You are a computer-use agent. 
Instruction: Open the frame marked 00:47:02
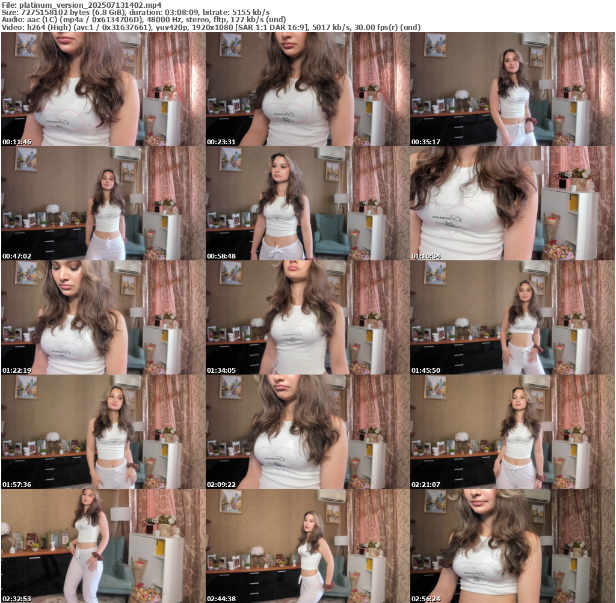[x=103, y=204]
